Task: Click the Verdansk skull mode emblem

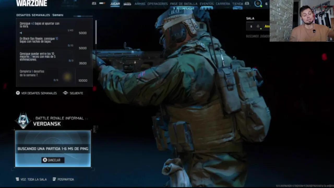Action: tap(23, 121)
